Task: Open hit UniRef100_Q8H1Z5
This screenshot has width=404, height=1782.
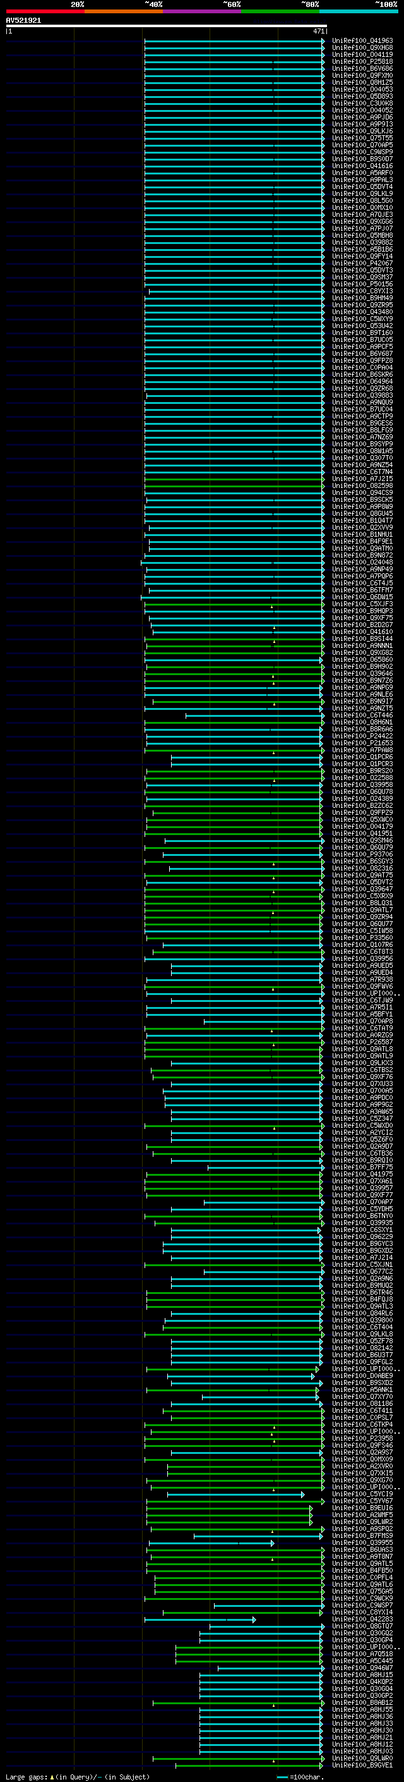Action: pyautogui.click(x=362, y=82)
